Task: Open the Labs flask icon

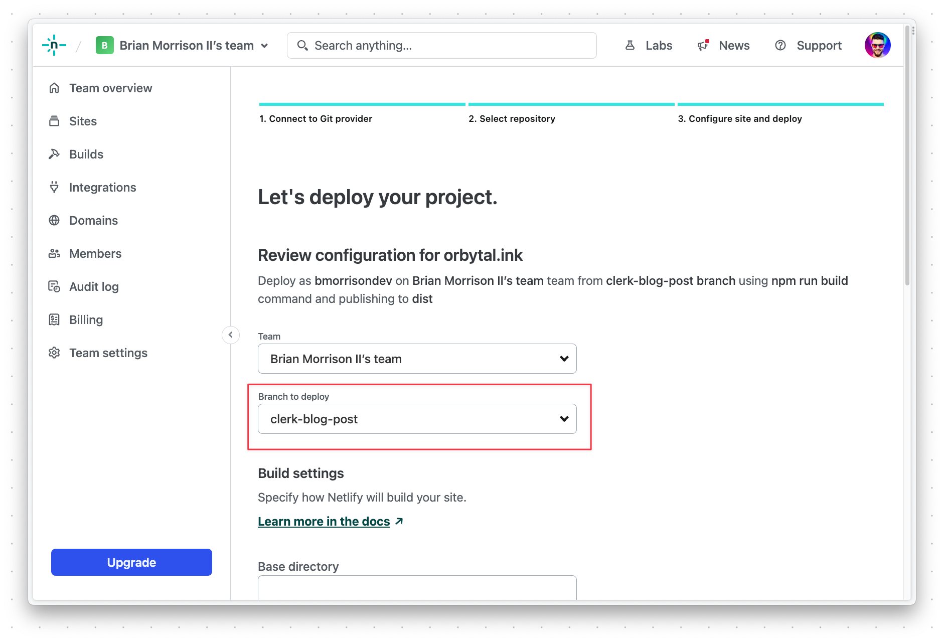Action: click(630, 45)
